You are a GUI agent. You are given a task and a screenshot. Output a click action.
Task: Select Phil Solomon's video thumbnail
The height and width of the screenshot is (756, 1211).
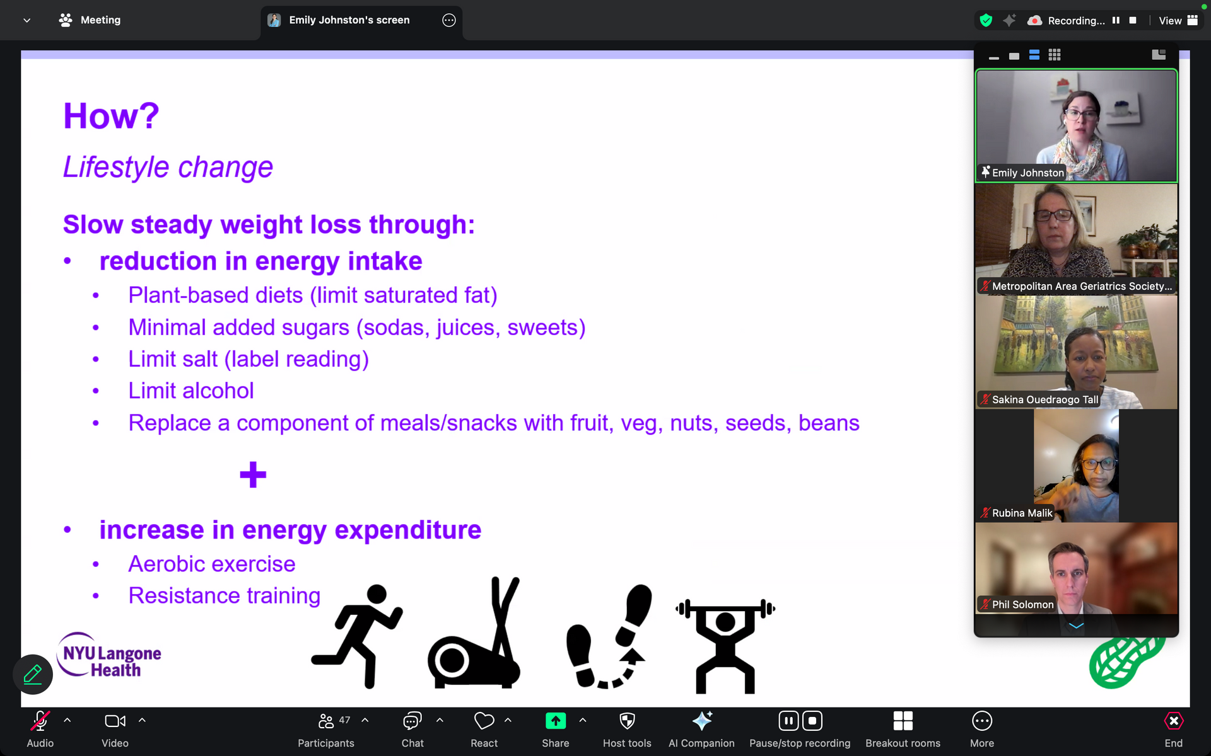1076,568
